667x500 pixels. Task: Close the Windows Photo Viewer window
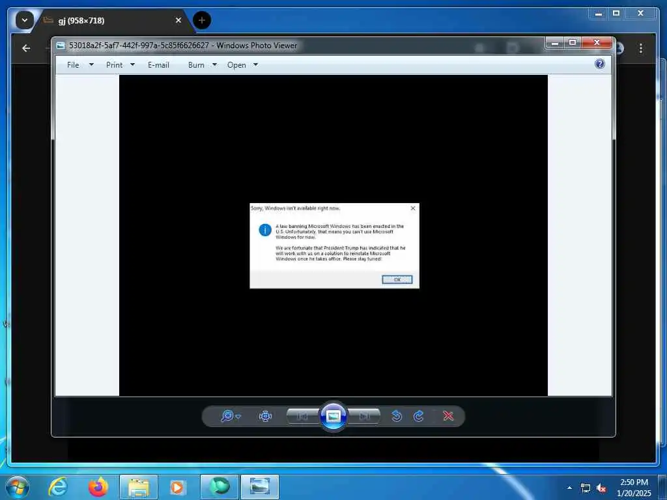point(597,42)
